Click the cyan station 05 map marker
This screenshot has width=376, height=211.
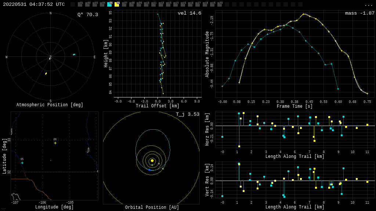(22, 163)
